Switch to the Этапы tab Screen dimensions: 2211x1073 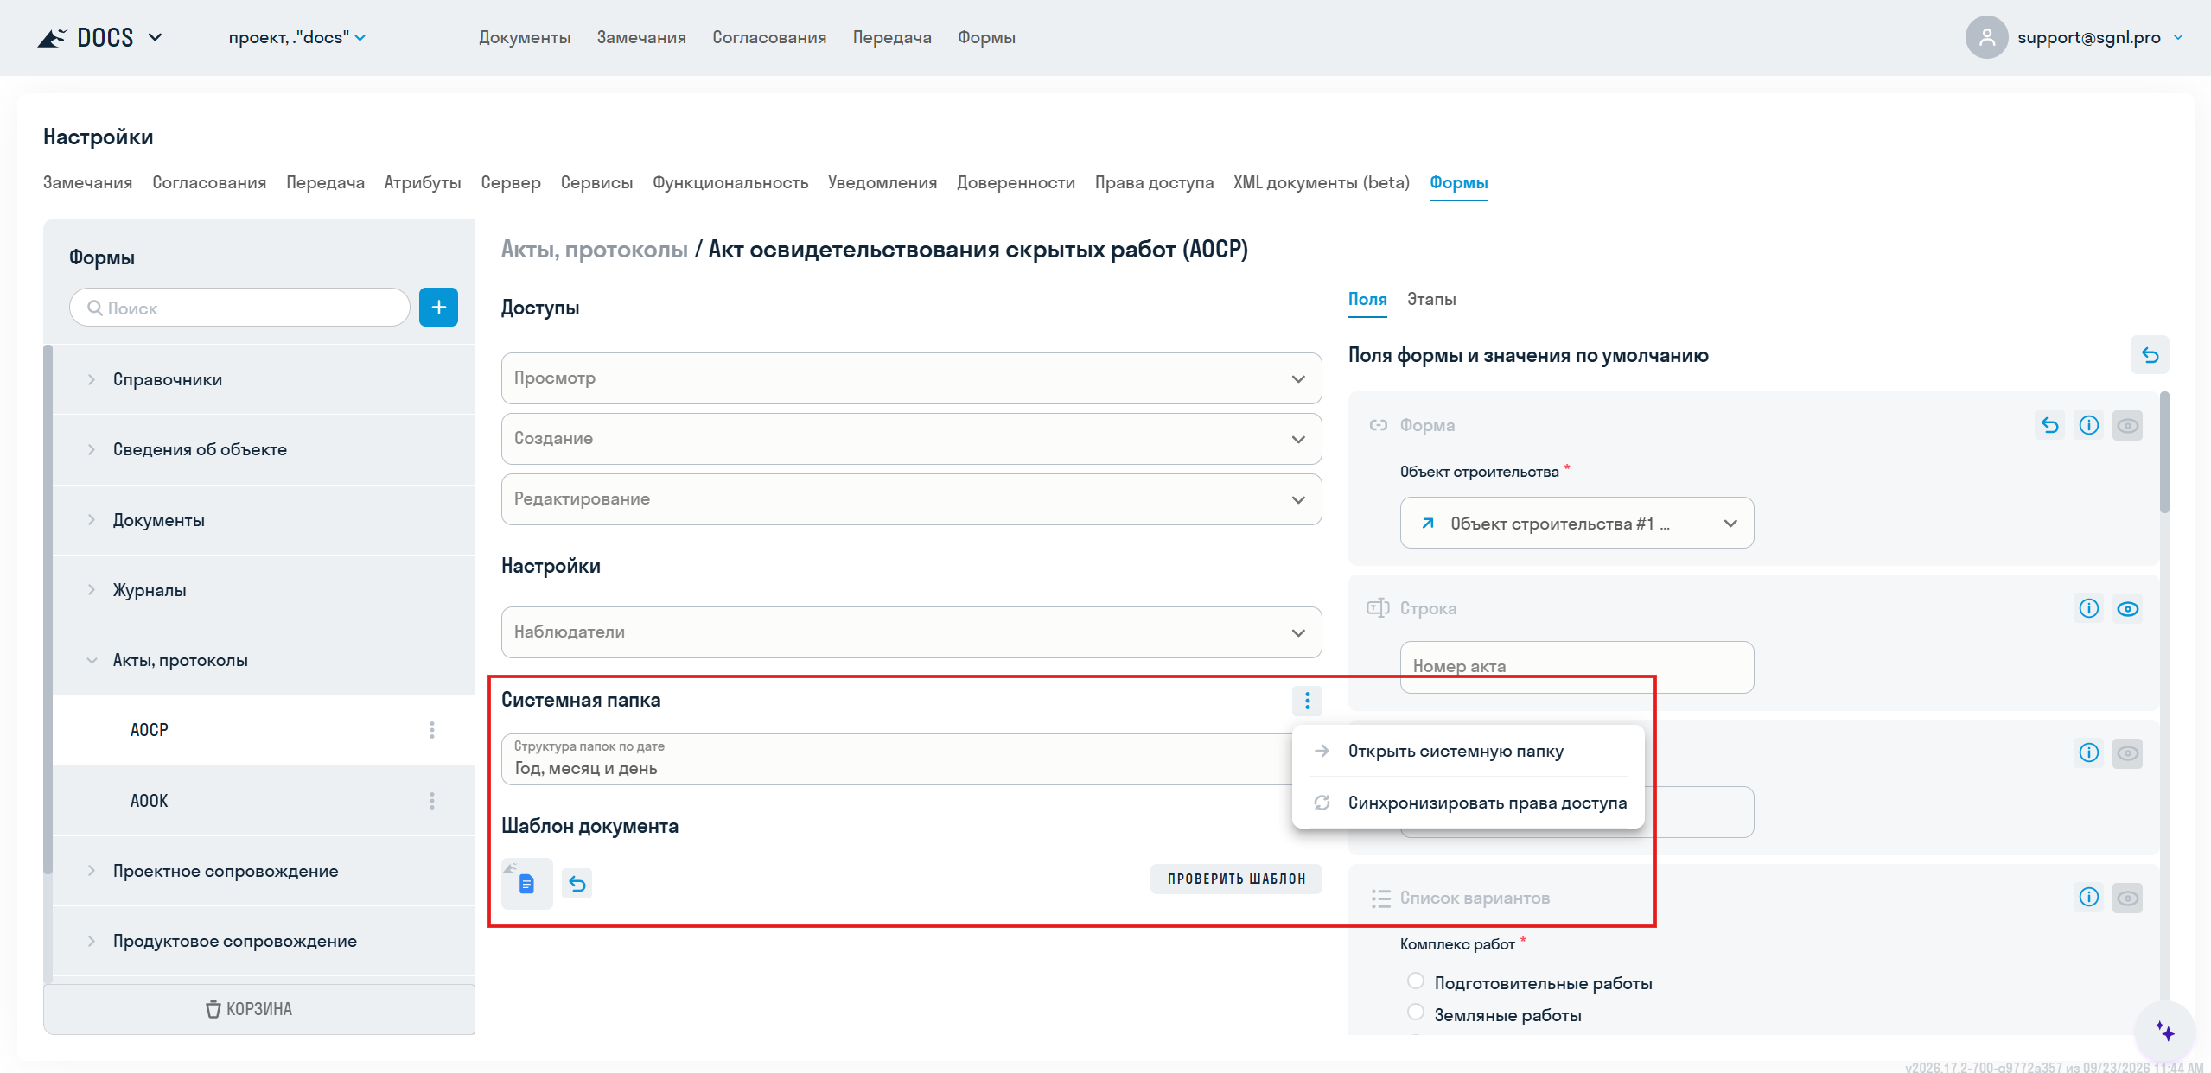pyautogui.click(x=1431, y=299)
